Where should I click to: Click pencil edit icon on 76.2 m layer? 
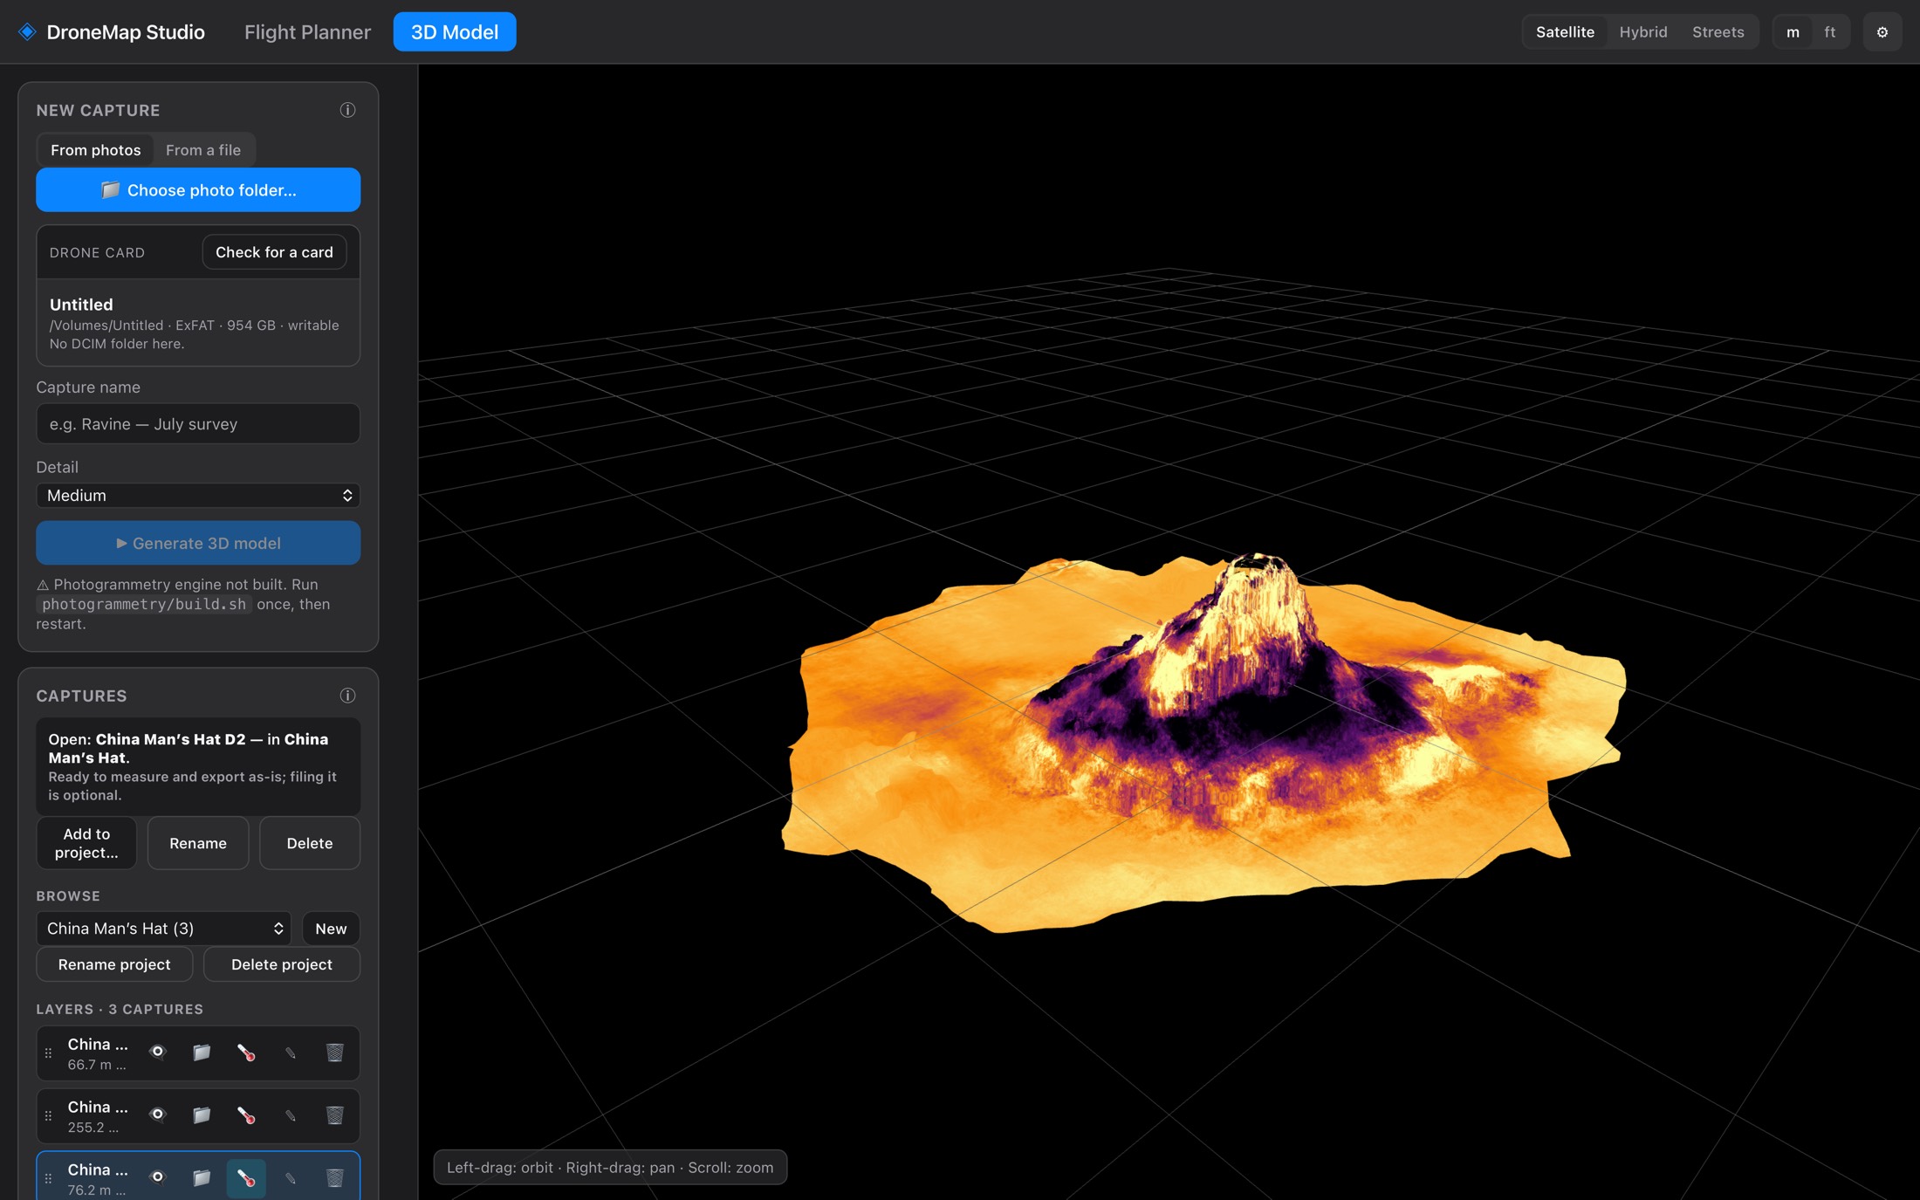pyautogui.click(x=291, y=1178)
